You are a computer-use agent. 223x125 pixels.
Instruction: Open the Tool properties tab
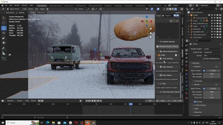click(186, 45)
